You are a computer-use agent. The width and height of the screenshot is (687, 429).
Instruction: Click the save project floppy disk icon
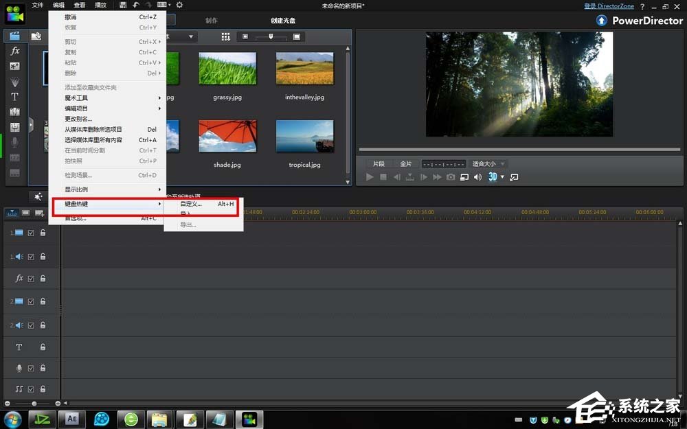pyautogui.click(x=122, y=5)
